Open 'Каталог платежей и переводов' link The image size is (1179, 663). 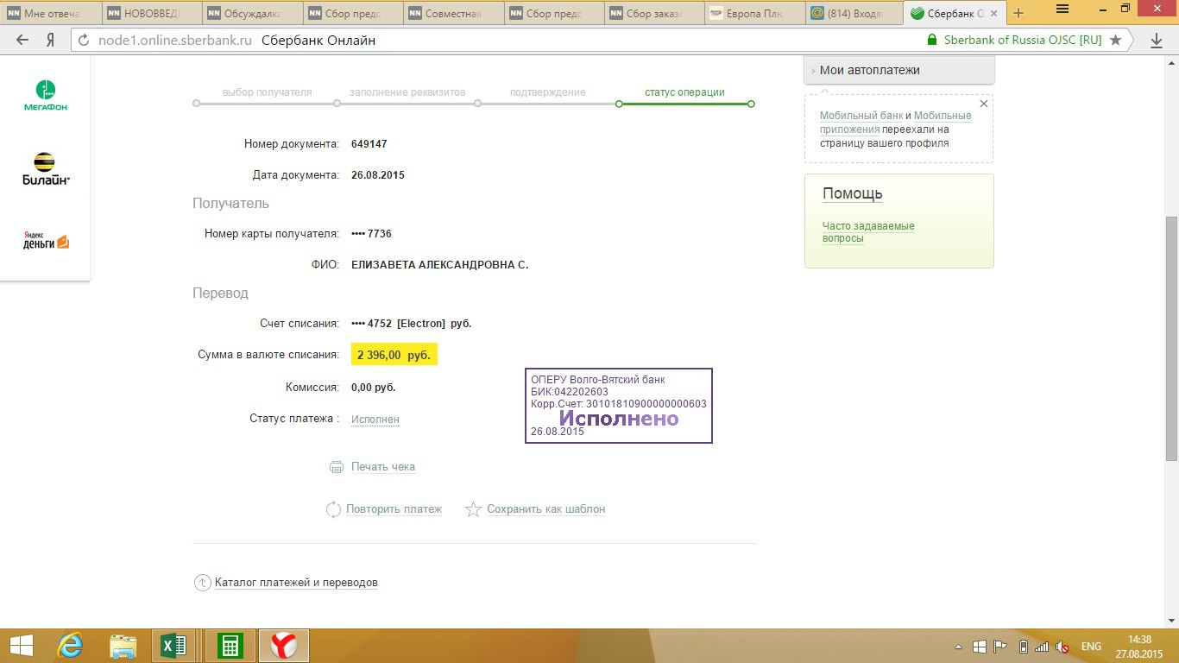(296, 583)
